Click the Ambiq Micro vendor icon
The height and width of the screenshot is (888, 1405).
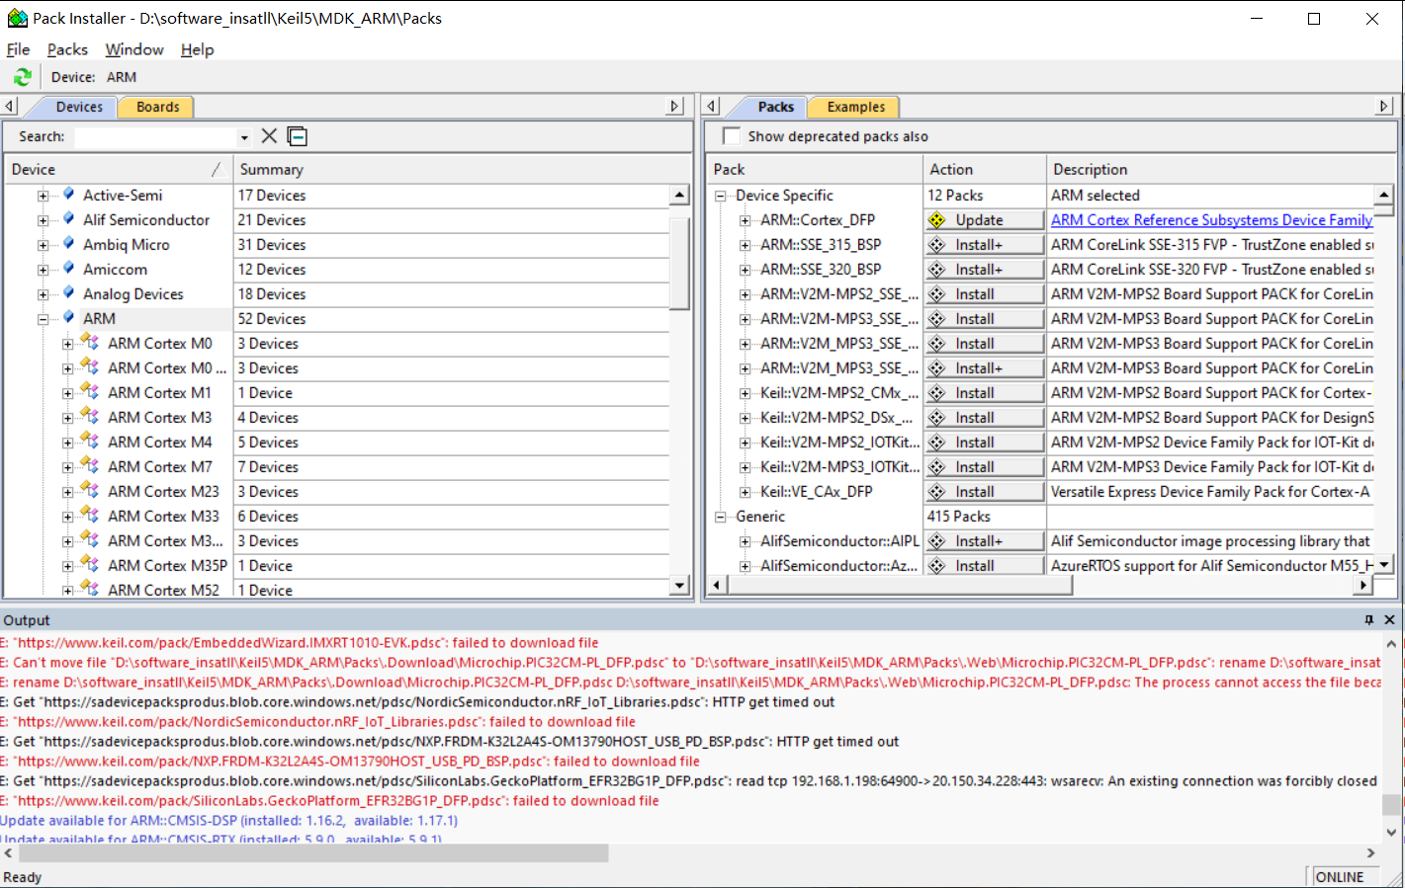click(x=68, y=244)
